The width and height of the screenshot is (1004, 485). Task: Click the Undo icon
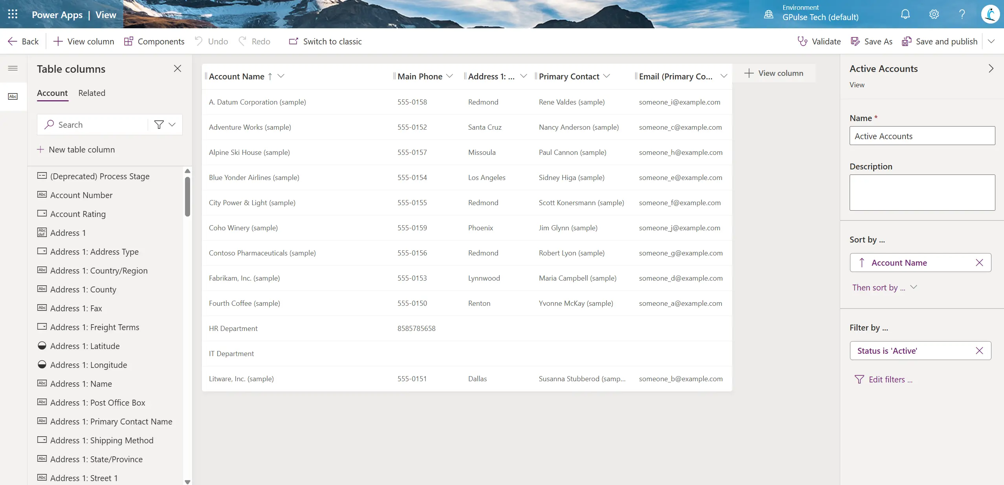click(x=198, y=41)
